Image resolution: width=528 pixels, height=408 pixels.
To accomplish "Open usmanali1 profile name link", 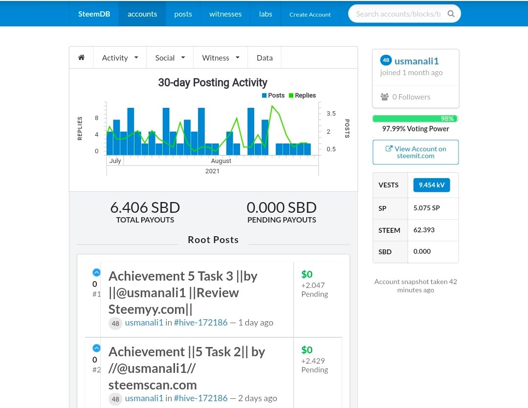I will (417, 61).
